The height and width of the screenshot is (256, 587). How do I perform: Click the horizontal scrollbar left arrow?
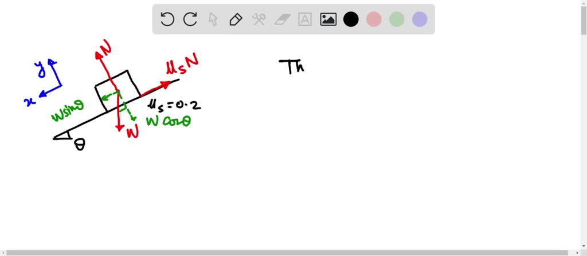pos(3,253)
